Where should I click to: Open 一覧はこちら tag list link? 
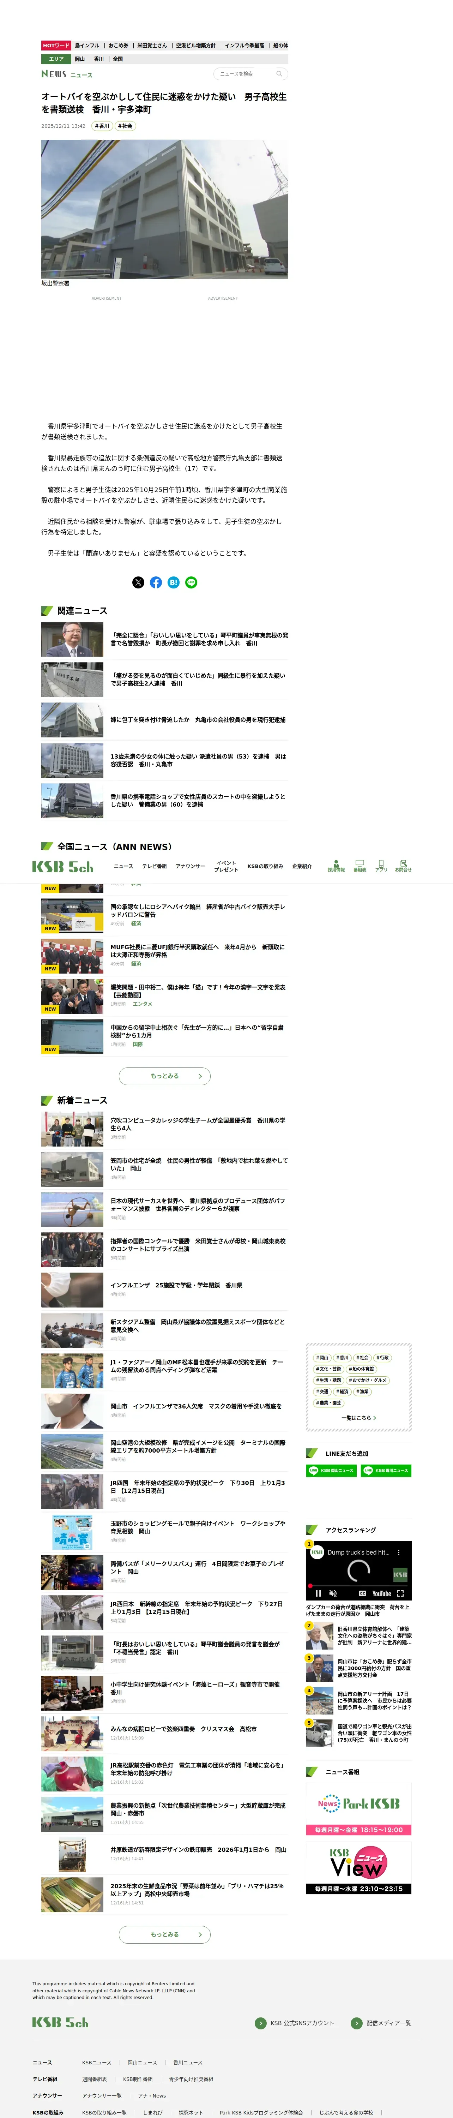(358, 1418)
